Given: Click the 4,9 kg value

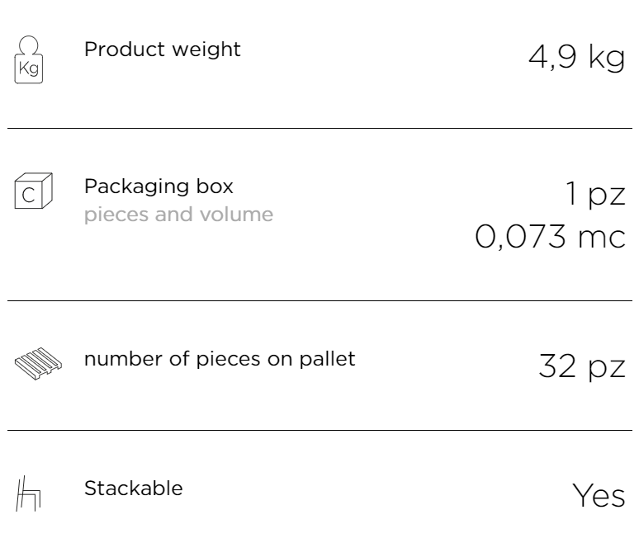Looking at the screenshot, I should (576, 57).
